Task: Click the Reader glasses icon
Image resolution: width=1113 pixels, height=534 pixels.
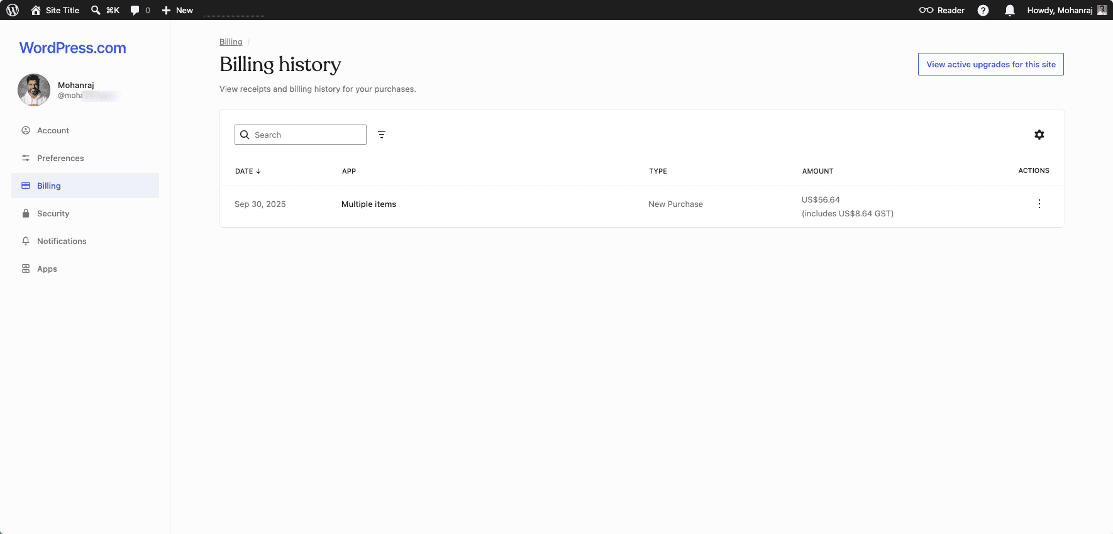Action: pyautogui.click(x=926, y=10)
